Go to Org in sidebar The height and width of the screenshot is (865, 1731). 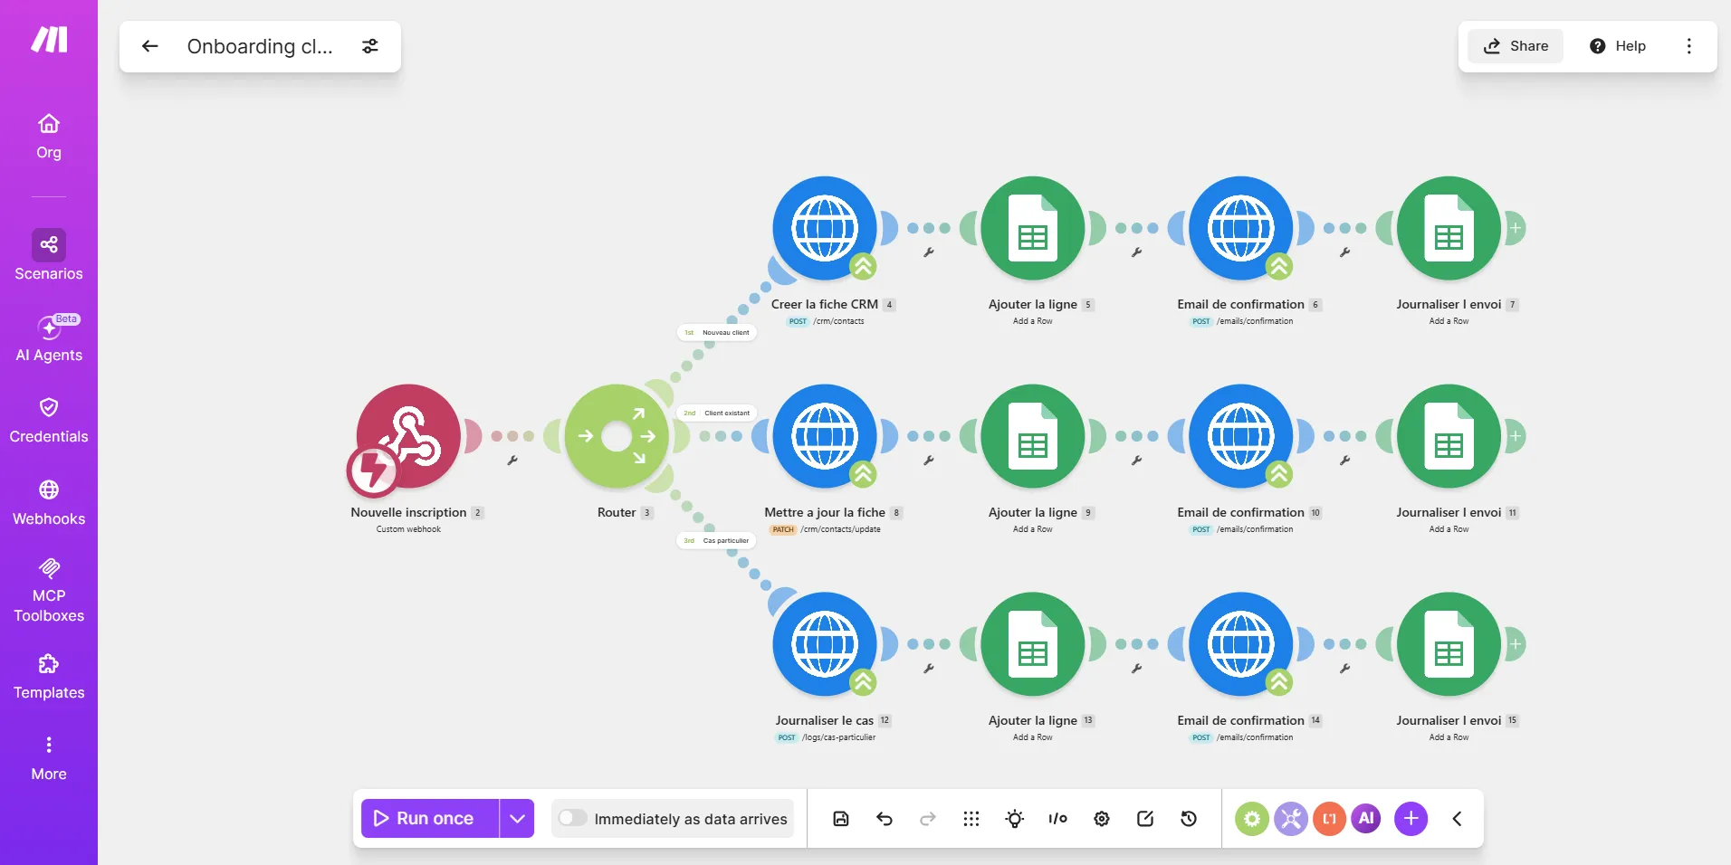point(49,137)
